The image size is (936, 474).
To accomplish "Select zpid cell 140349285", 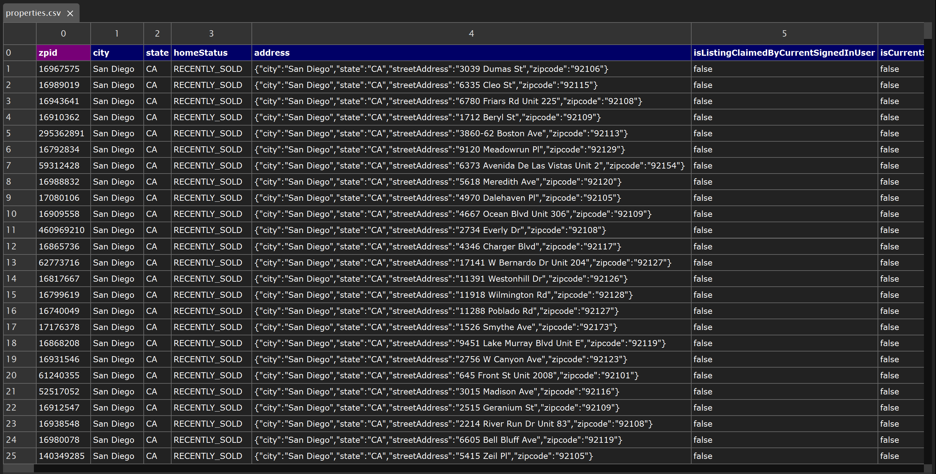I will coord(63,456).
